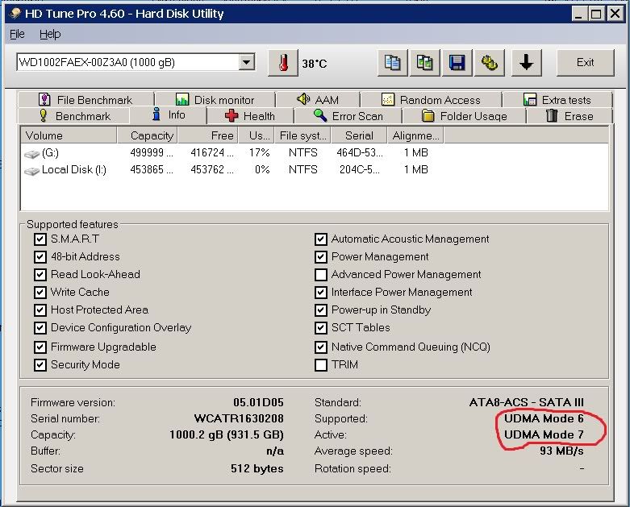The image size is (630, 507).
Task: Switch to the Random Access tab
Action: [431, 100]
